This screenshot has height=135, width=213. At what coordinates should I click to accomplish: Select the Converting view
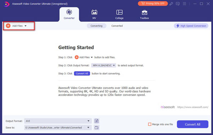tap(97, 26)
